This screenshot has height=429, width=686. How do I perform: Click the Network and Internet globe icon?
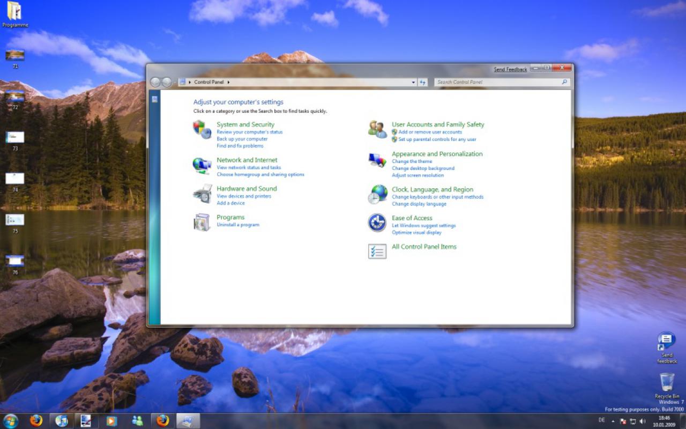pos(202,165)
